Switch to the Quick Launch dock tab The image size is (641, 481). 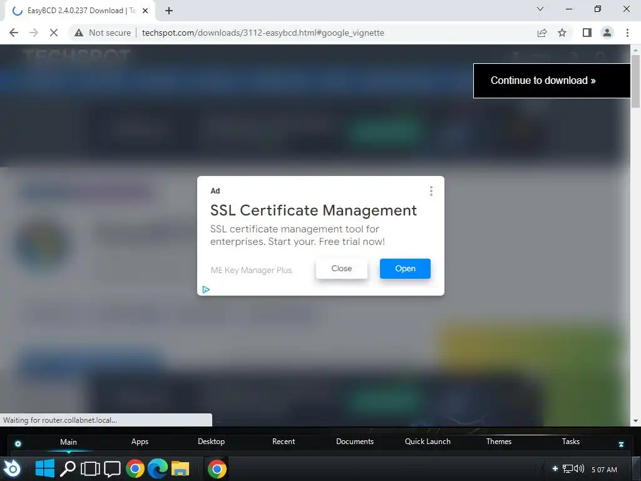[x=428, y=442]
